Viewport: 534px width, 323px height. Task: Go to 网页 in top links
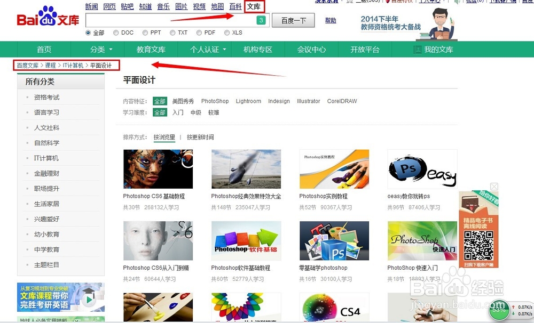pyautogui.click(x=109, y=6)
